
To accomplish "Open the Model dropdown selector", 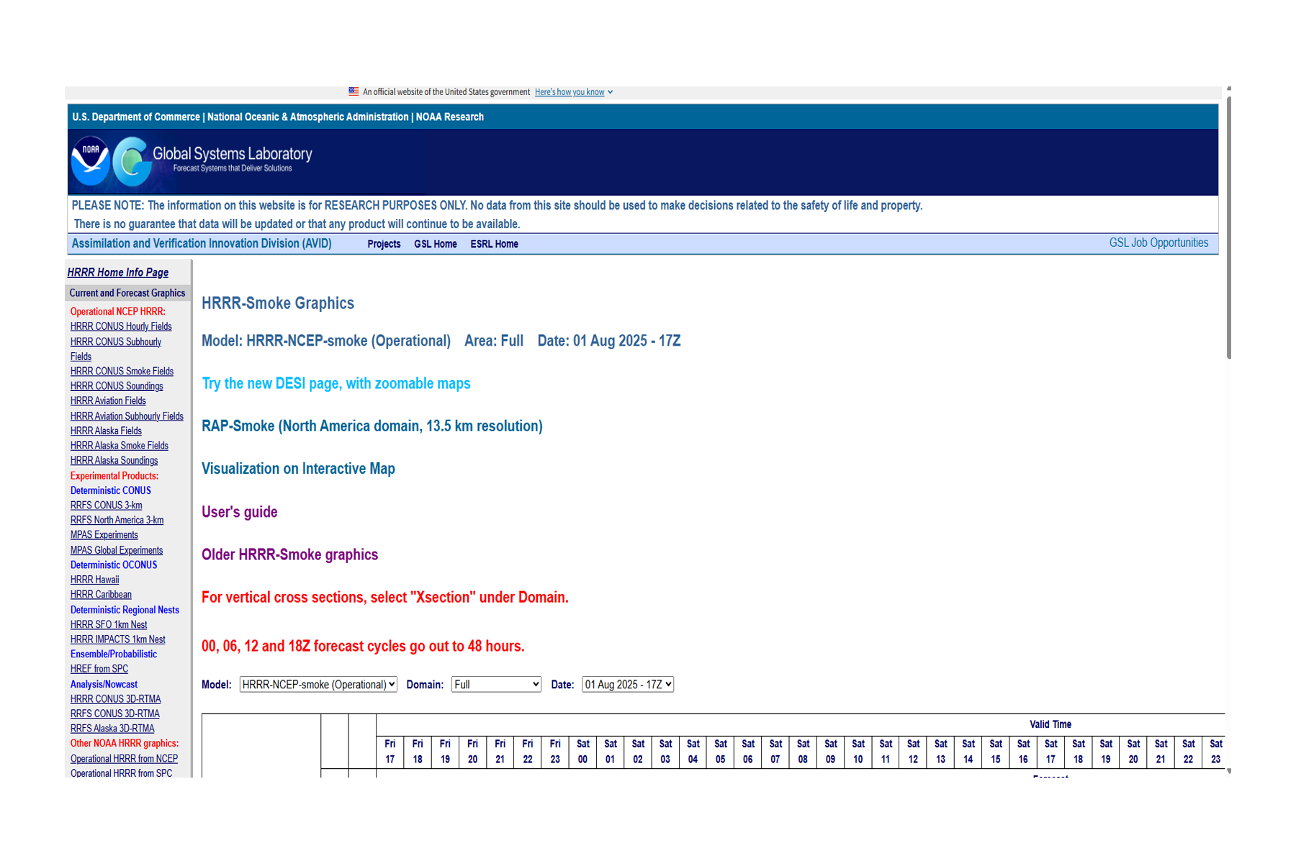I will [318, 685].
